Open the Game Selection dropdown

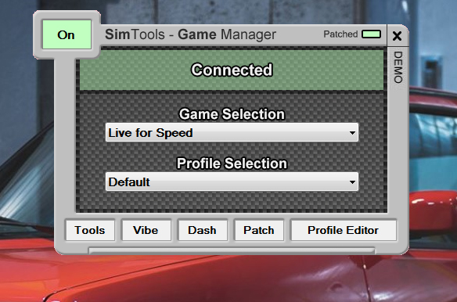pos(232,133)
